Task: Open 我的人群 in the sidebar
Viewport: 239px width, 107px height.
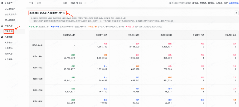Action: pos(9,54)
